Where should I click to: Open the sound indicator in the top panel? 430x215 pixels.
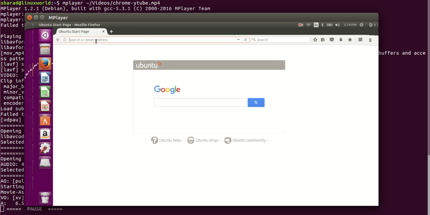pos(338,25)
